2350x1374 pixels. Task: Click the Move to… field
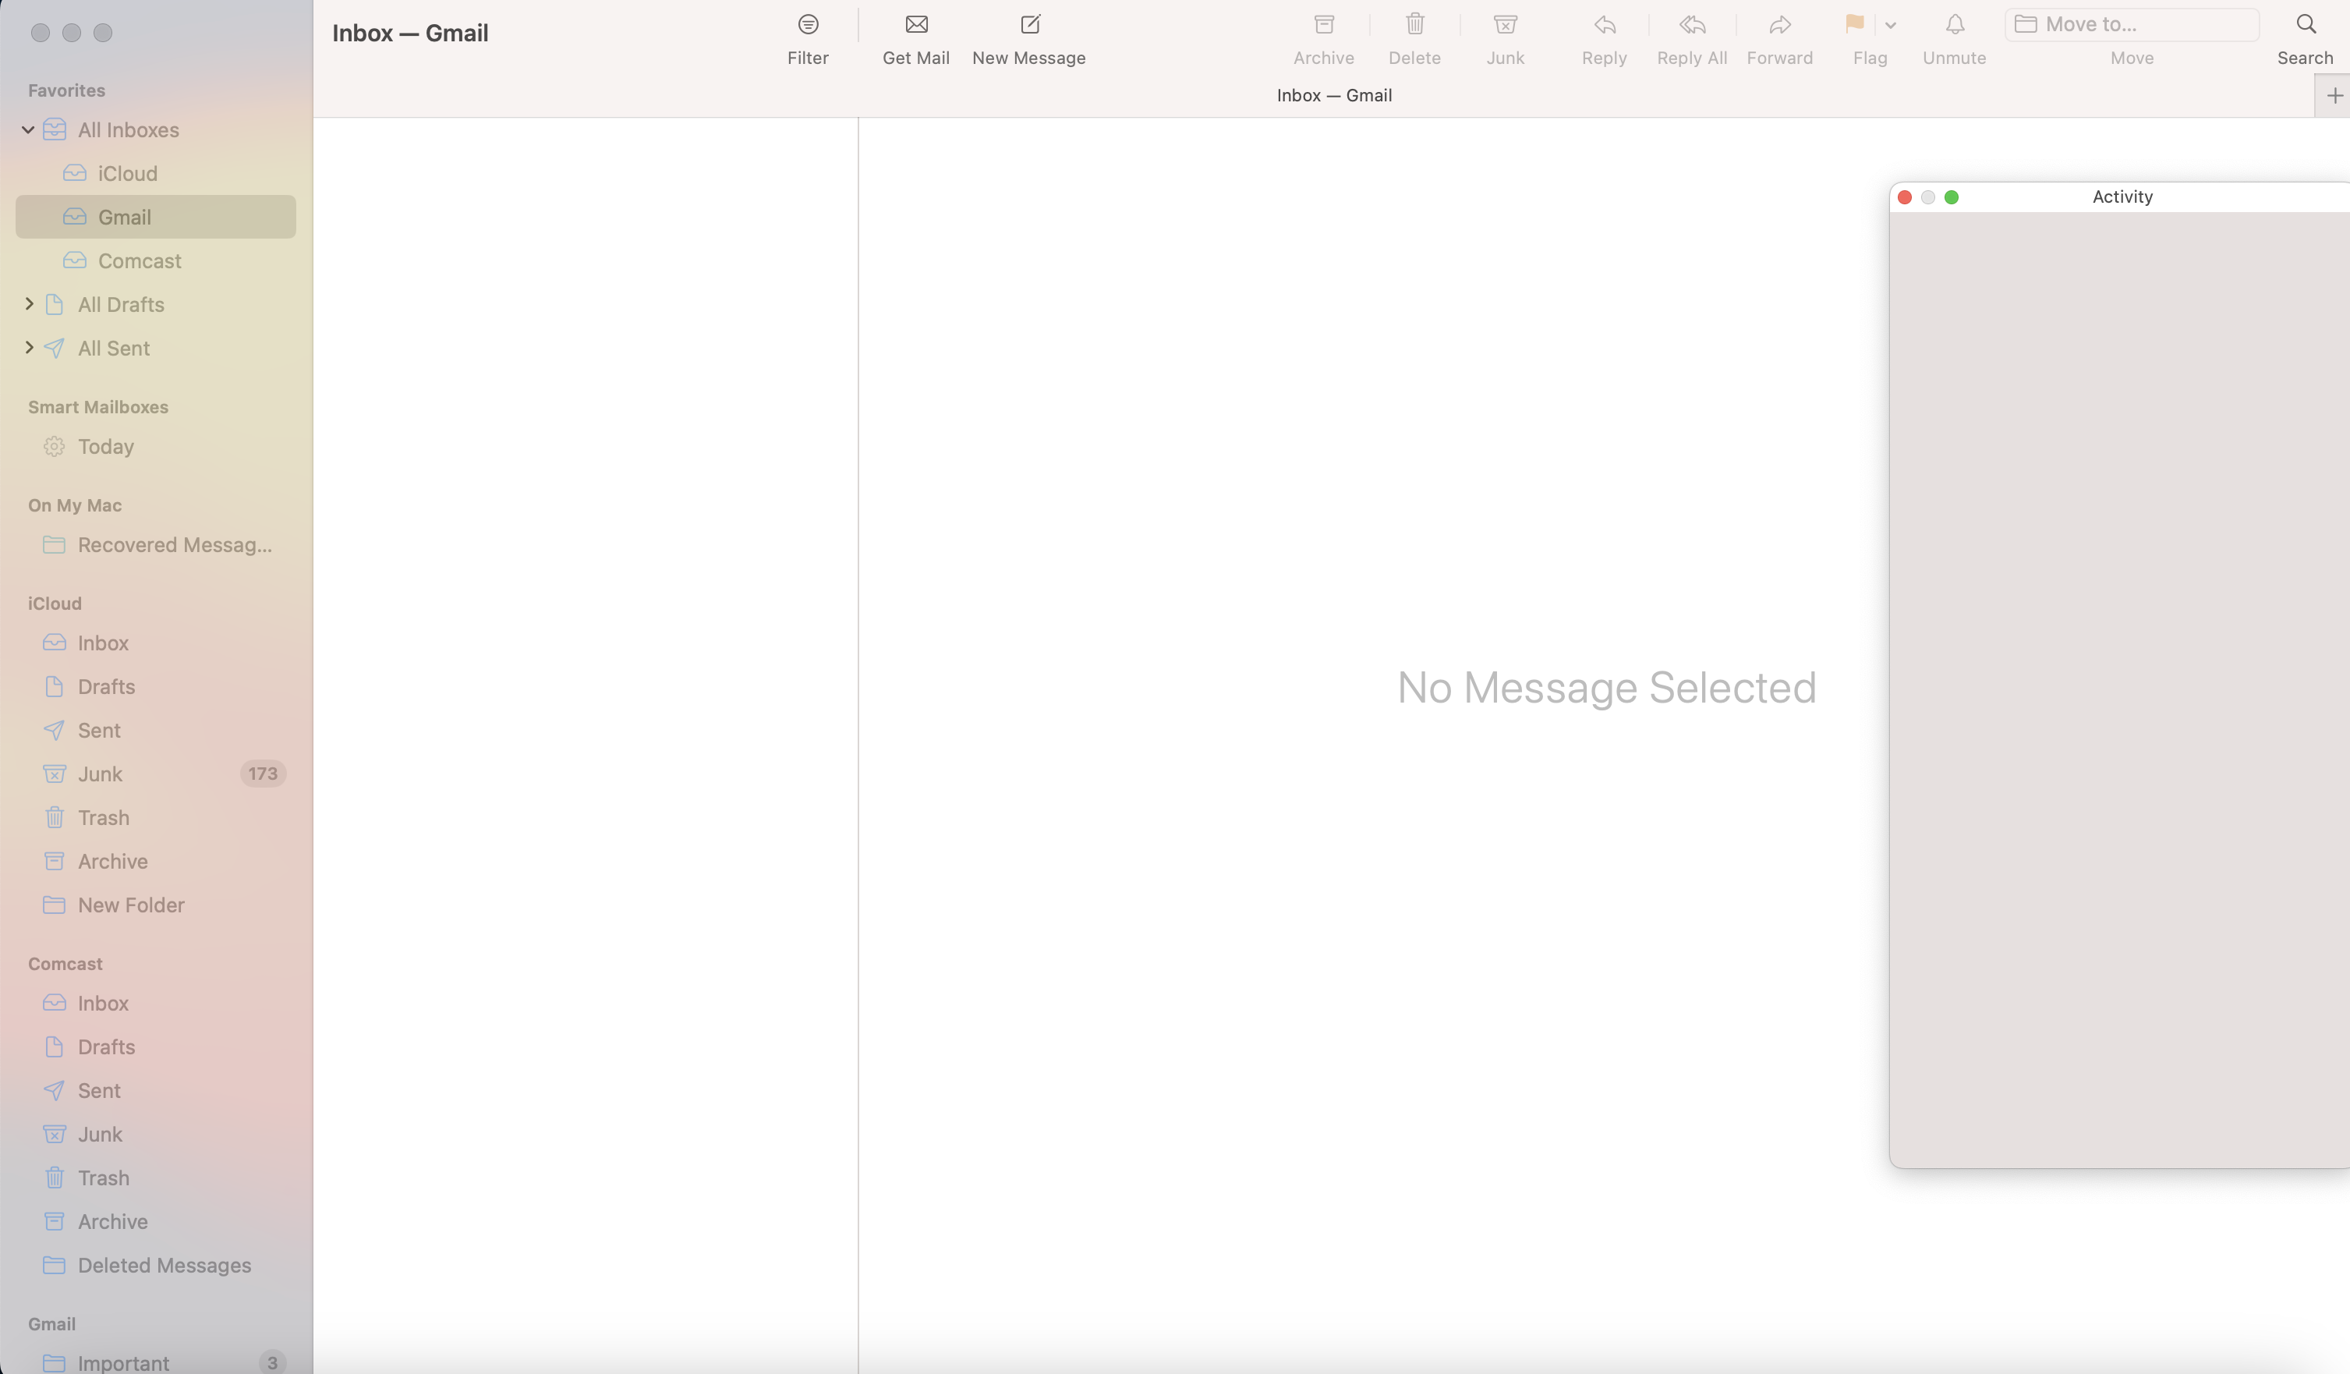2132,25
